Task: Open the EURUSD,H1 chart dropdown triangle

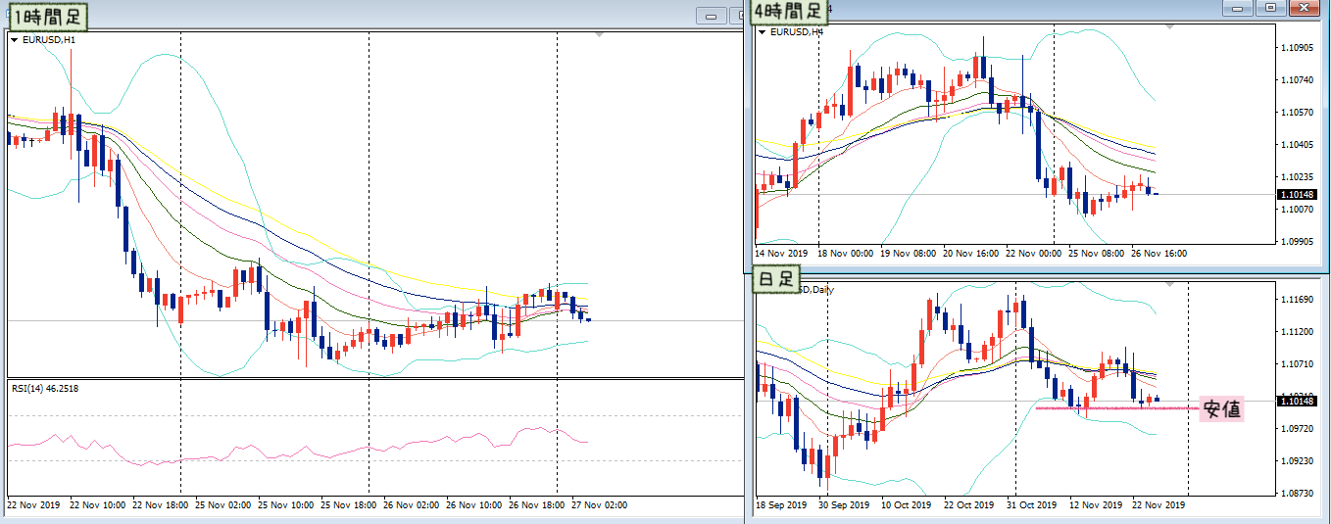Action: (14, 40)
